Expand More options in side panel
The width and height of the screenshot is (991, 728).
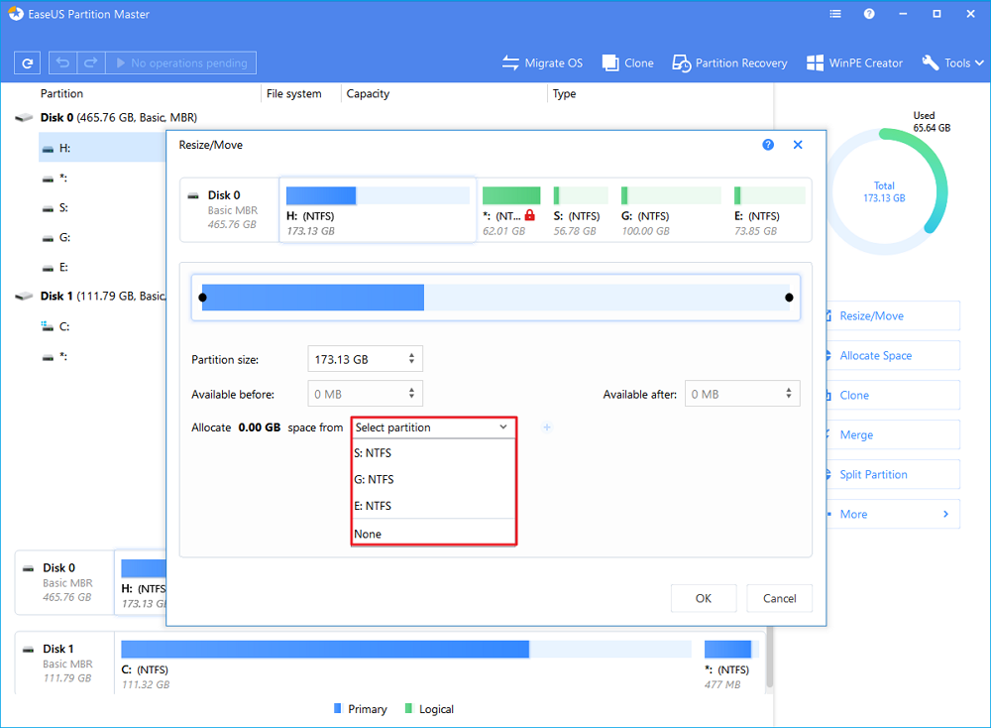click(893, 514)
